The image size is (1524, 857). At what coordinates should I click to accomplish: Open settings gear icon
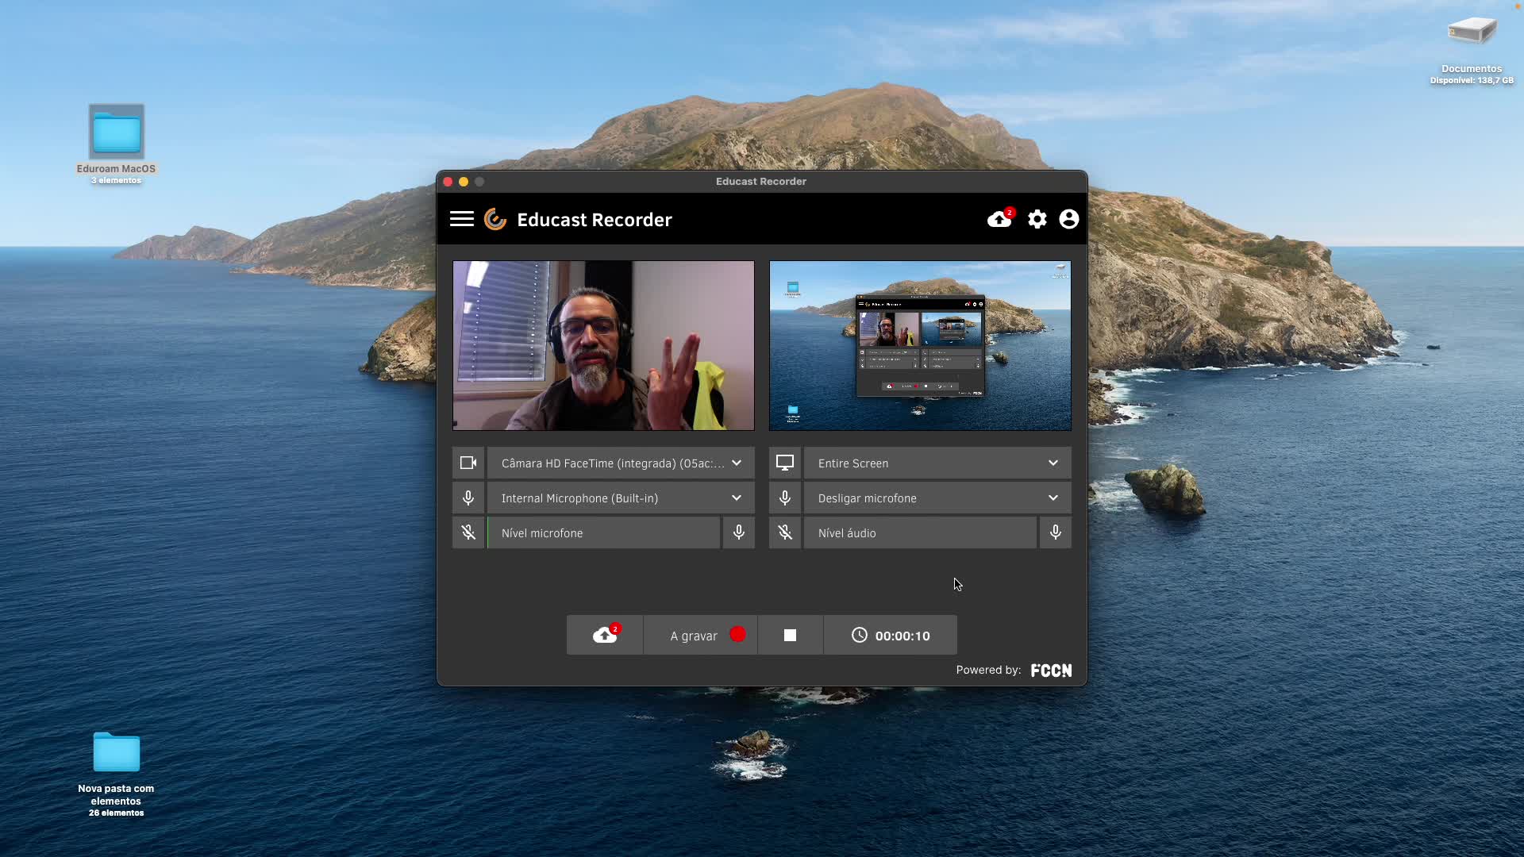pos(1037,219)
